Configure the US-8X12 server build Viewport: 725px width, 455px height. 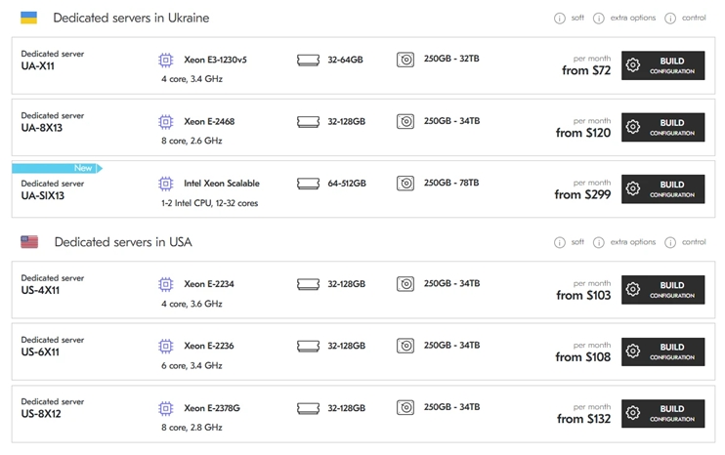click(x=662, y=414)
